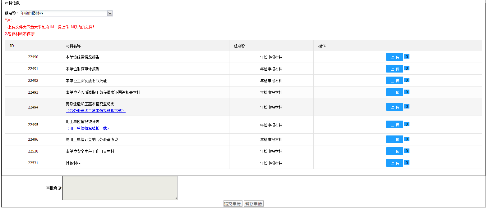Click the file count badge for row 22531
Viewport: 489px width, 208px height.
407,163
